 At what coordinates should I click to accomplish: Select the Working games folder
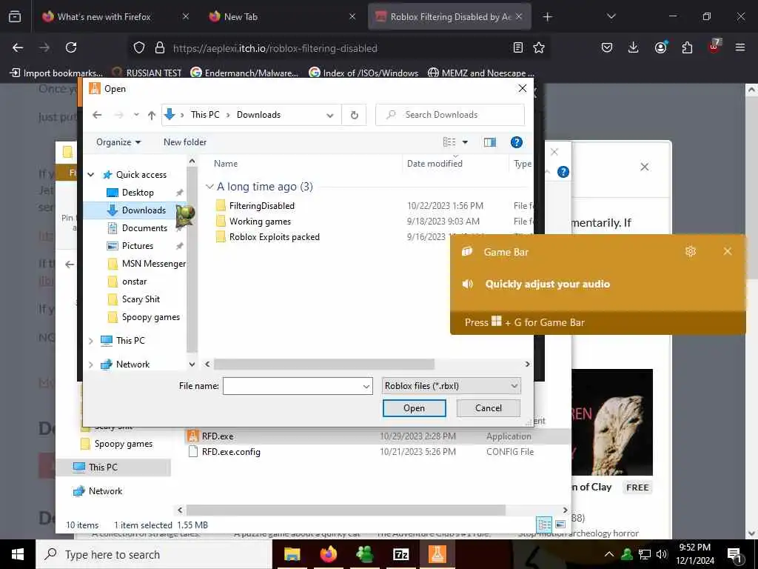[260, 221]
